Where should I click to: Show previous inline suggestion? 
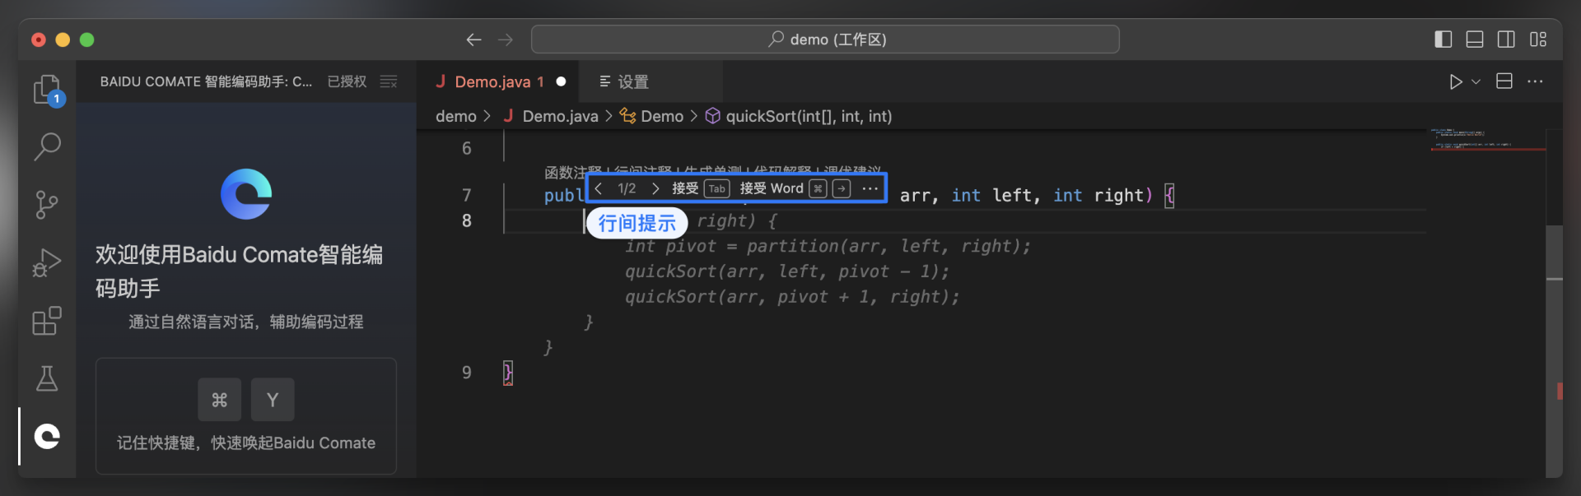(x=599, y=188)
